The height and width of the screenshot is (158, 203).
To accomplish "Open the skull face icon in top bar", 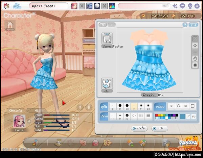I will (x=190, y=6).
